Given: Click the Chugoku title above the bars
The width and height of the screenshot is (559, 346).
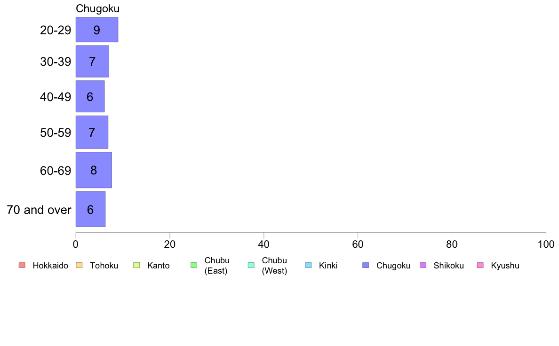Looking at the screenshot, I should click(x=98, y=8).
